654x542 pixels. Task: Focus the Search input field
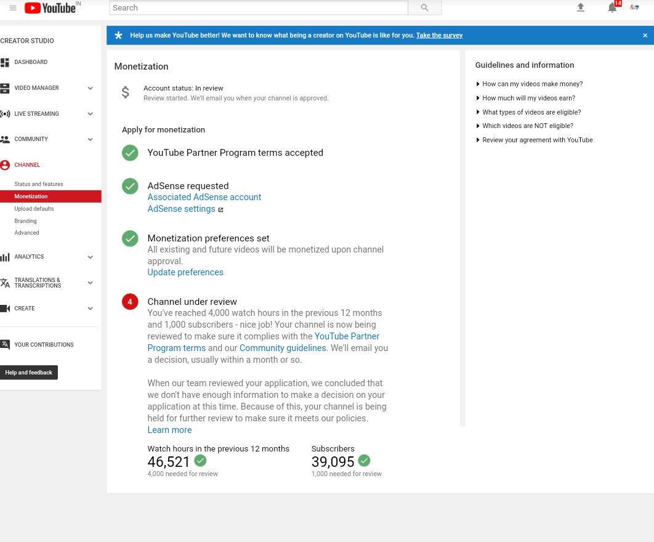[259, 8]
